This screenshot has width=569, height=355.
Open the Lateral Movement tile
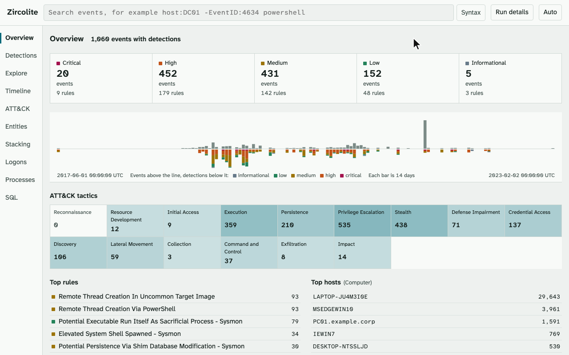tap(135, 252)
